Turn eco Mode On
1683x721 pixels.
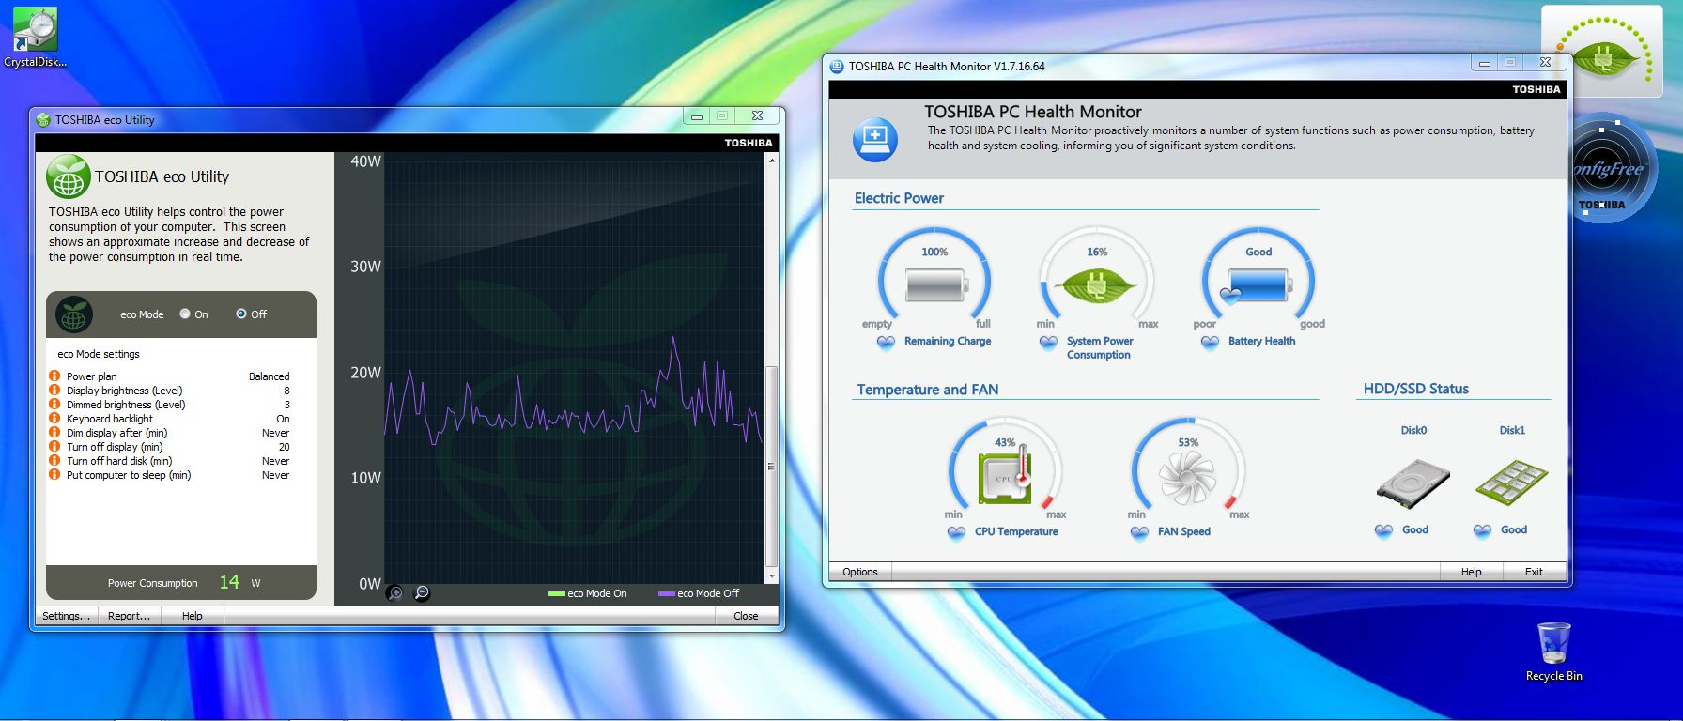point(185,314)
